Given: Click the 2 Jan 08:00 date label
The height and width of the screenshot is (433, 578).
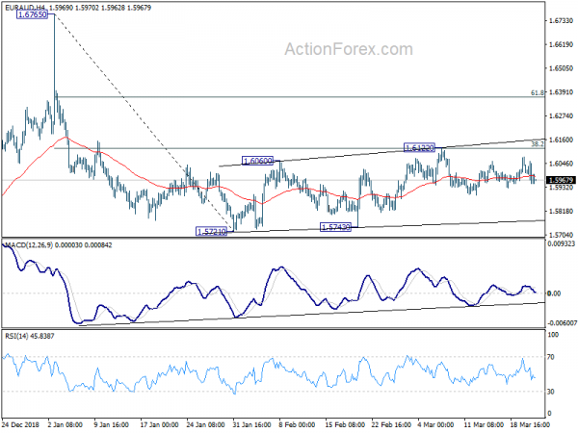Looking at the screenshot, I should click(x=66, y=424).
